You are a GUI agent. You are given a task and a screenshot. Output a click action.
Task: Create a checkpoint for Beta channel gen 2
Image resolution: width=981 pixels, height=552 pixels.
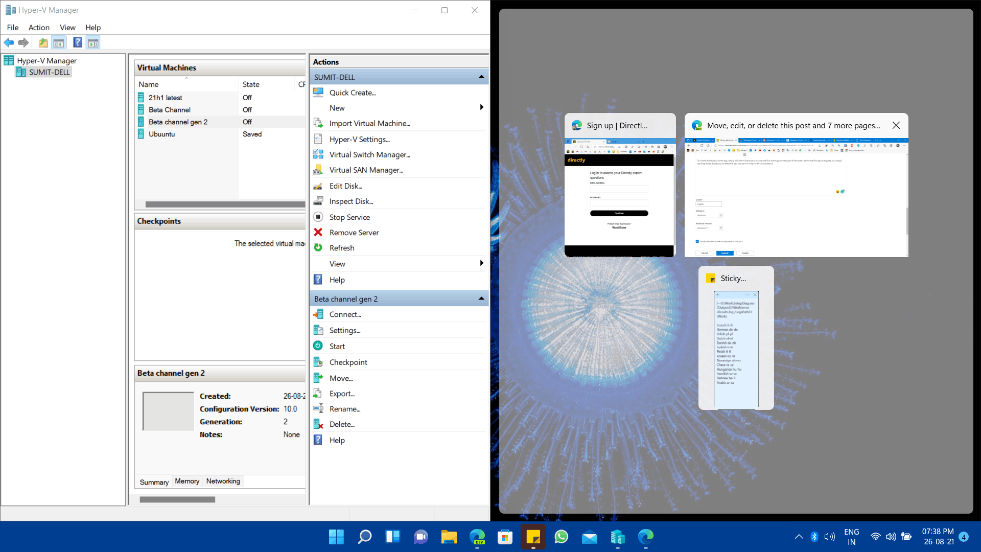click(348, 362)
